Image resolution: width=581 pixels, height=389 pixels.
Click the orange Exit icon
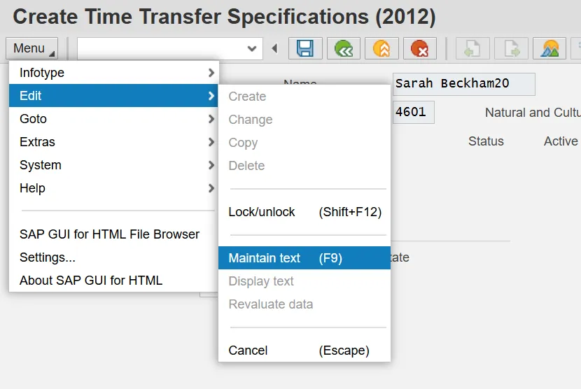[381, 48]
